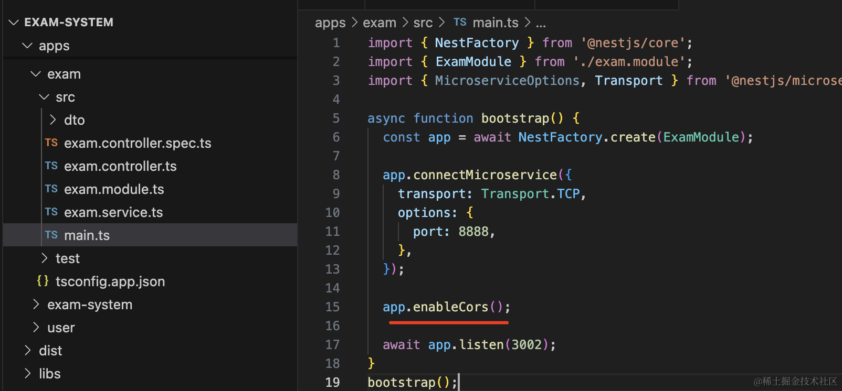Click MicroserviceOptions in the import line

click(x=507, y=81)
